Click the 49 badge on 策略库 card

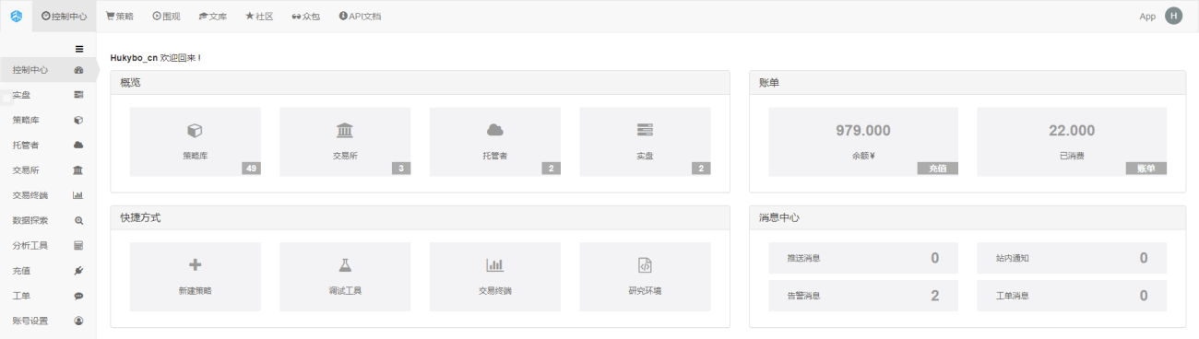251,169
